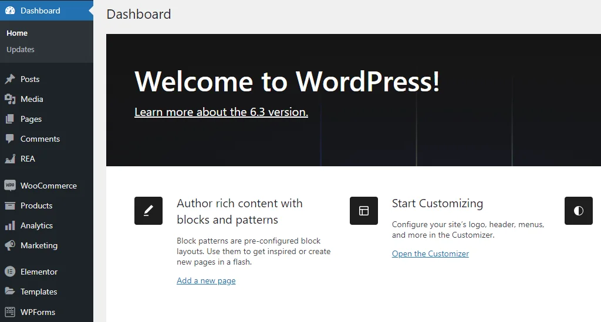Viewport: 601px width, 322px height.
Task: Open the Dashboard menu item
Action: point(46,11)
